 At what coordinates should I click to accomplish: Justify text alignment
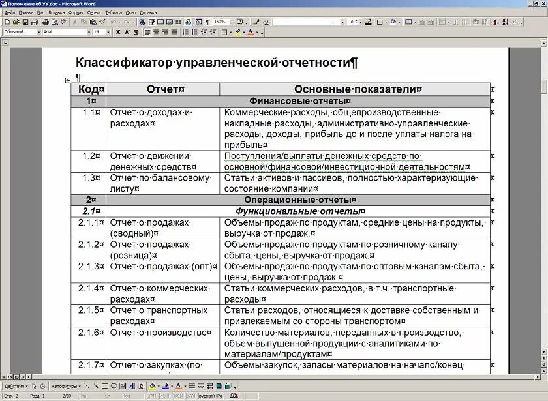coord(174,32)
